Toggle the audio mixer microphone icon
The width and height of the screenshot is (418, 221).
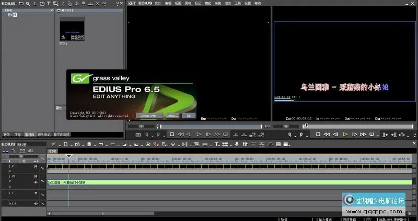(237, 144)
